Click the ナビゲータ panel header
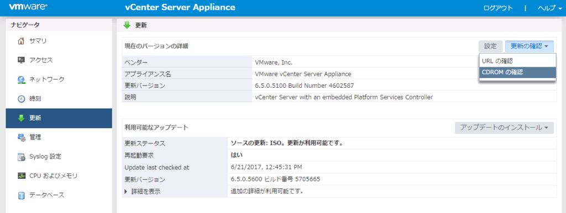This screenshot has height=213, width=566. point(59,25)
